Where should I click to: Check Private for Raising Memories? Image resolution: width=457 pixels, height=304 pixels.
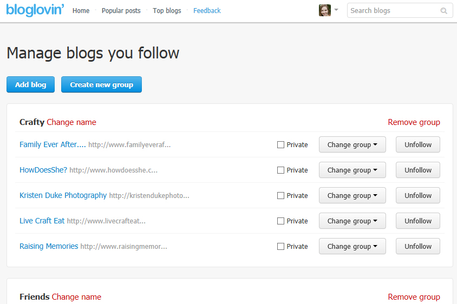[x=280, y=247]
